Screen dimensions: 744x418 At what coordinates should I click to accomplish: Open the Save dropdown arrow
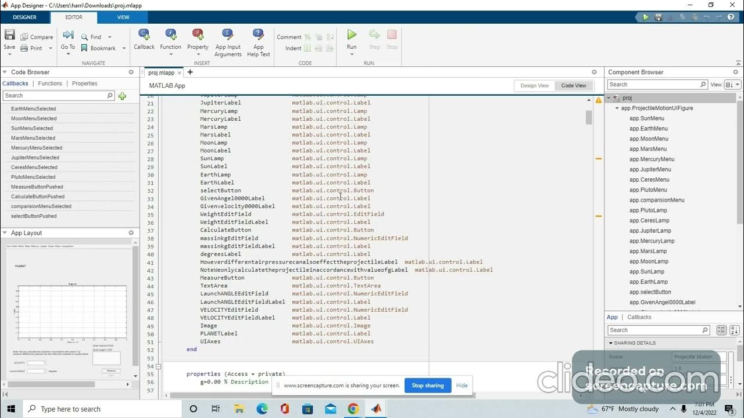pos(9,54)
